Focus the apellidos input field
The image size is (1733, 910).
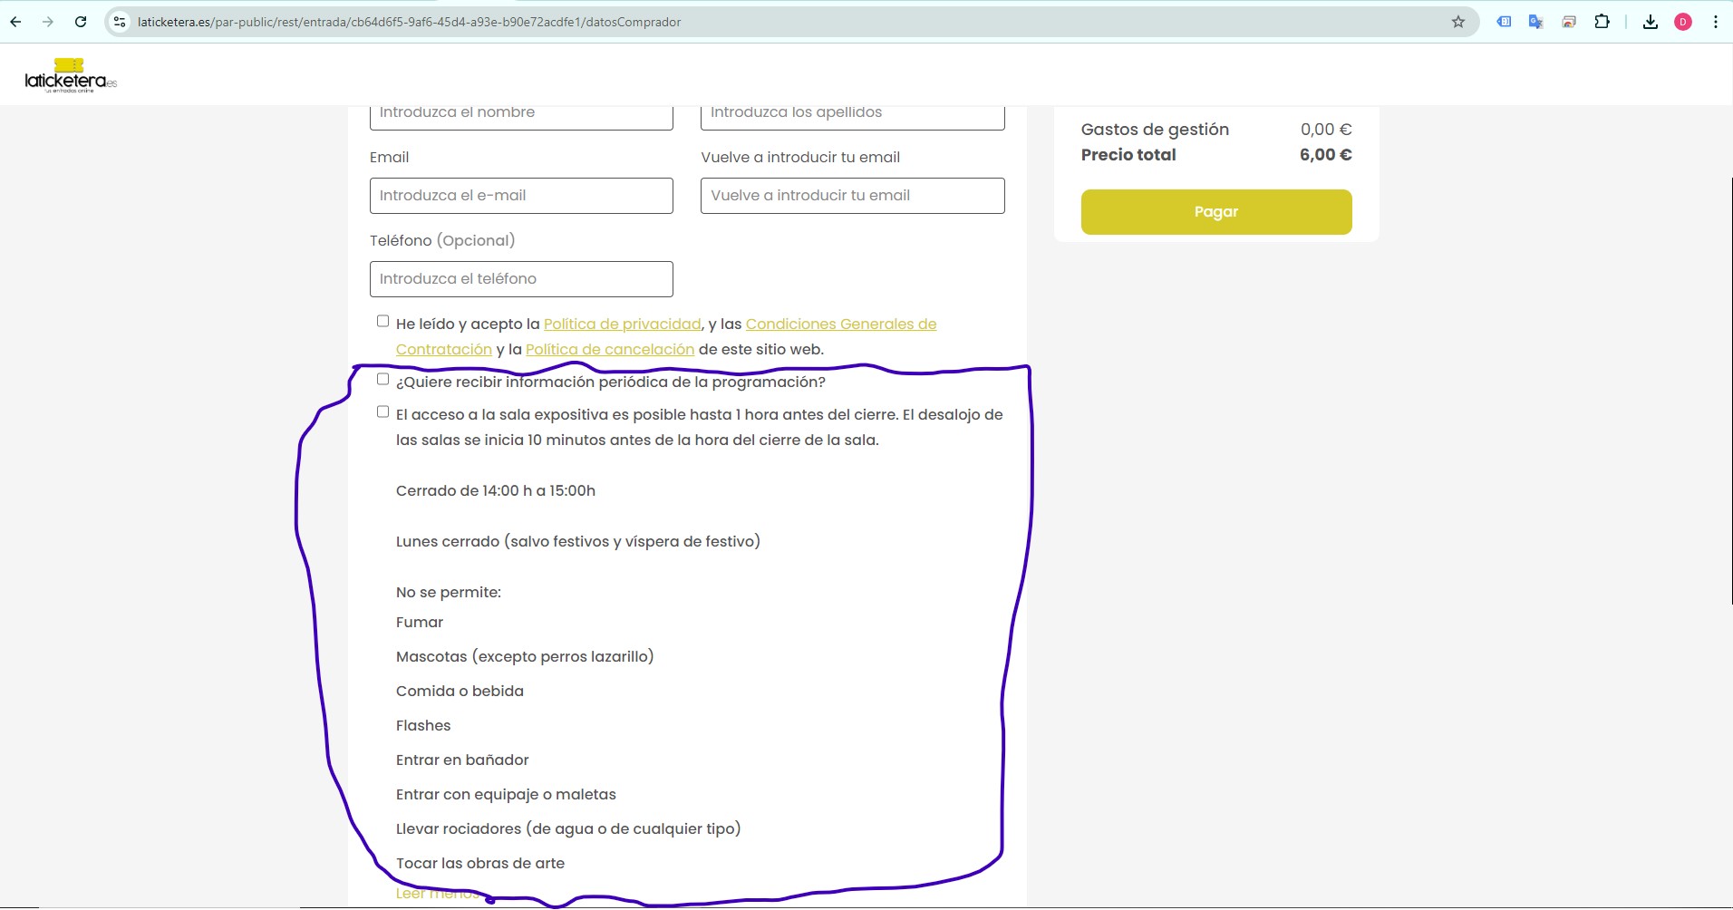[x=853, y=117]
